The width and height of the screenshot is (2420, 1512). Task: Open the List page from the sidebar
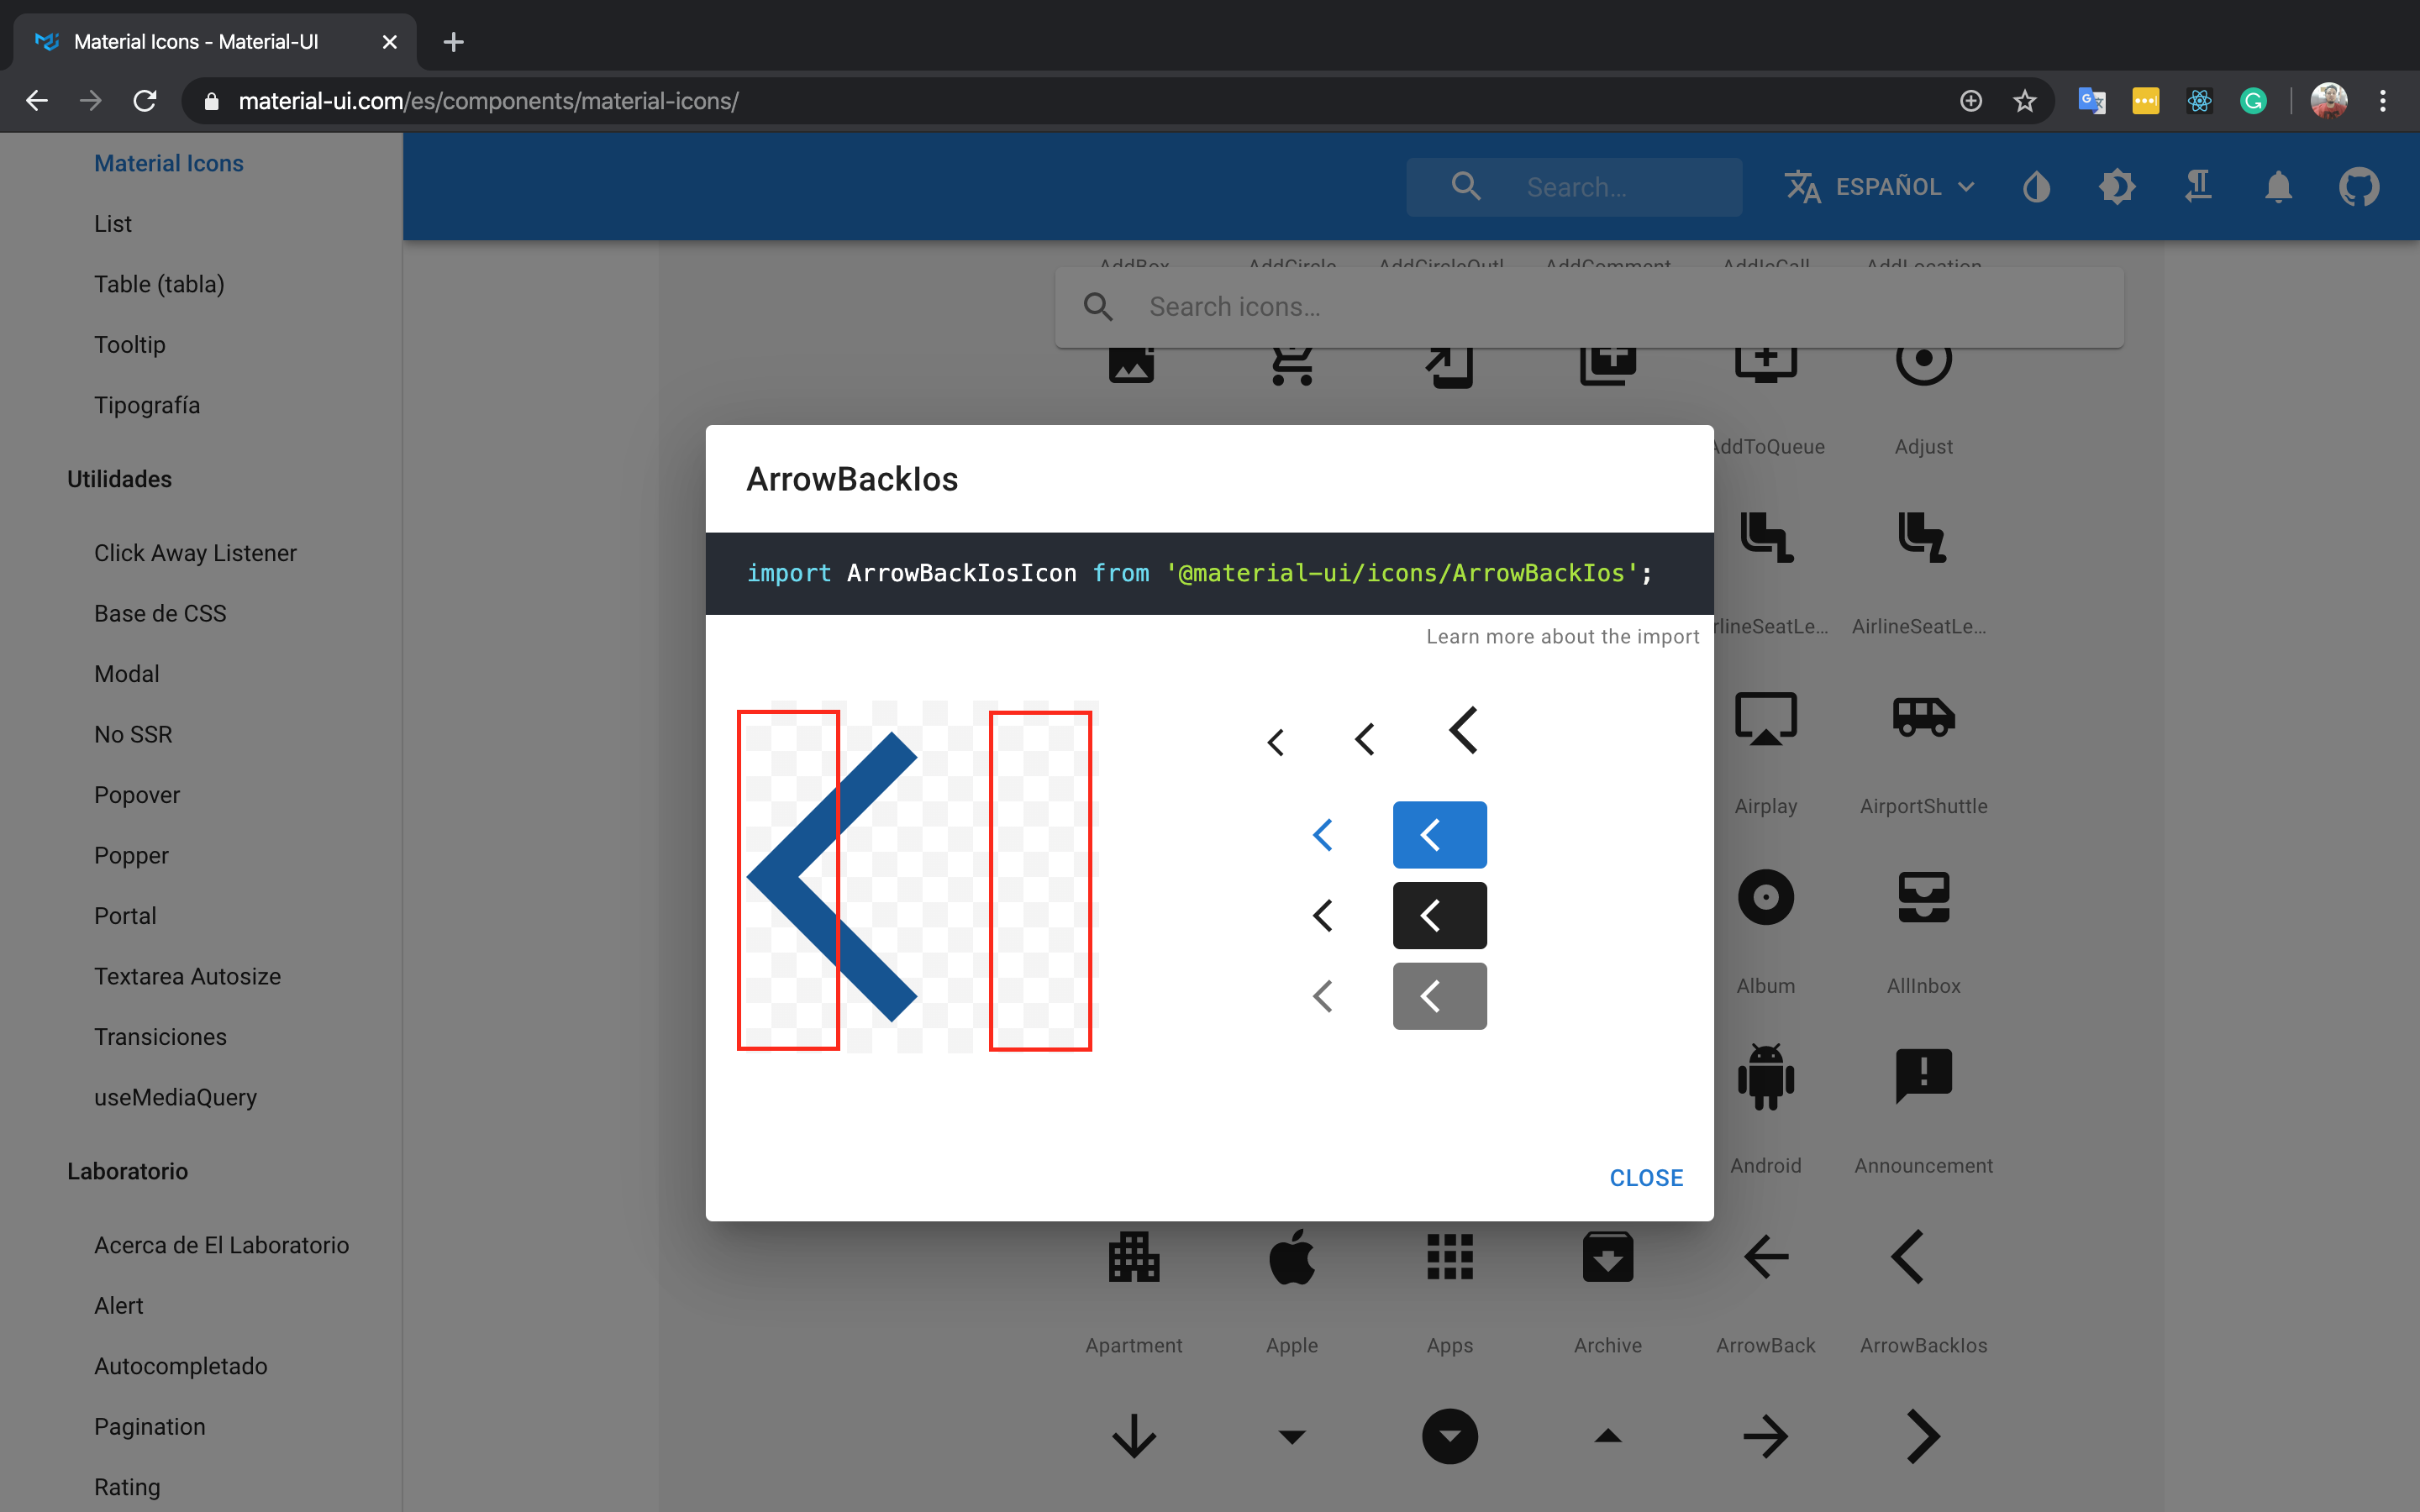[x=112, y=223]
